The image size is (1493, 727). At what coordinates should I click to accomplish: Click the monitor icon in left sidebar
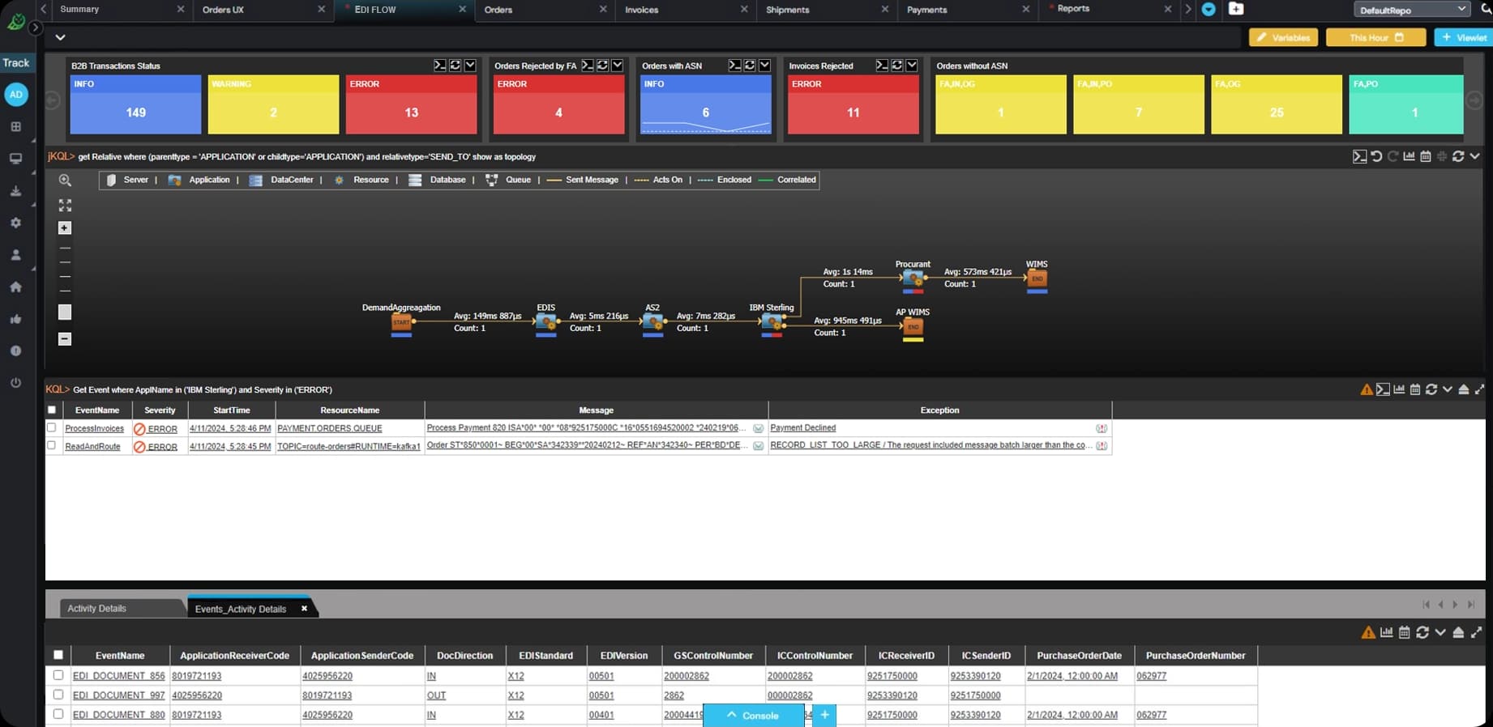[x=15, y=159]
